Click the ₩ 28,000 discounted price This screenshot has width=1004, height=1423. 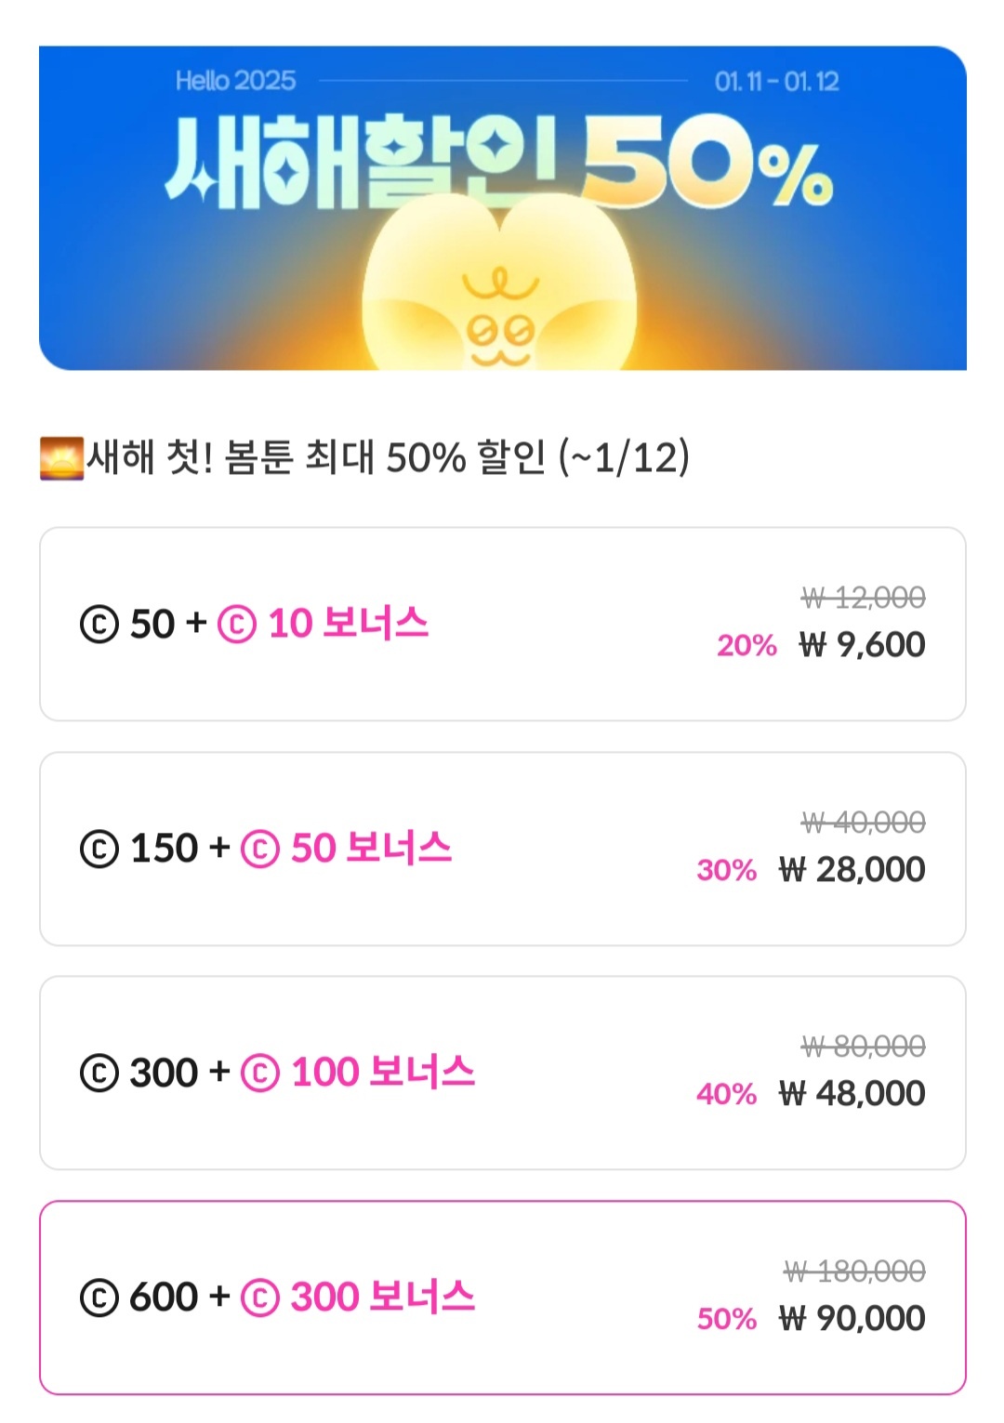click(852, 870)
